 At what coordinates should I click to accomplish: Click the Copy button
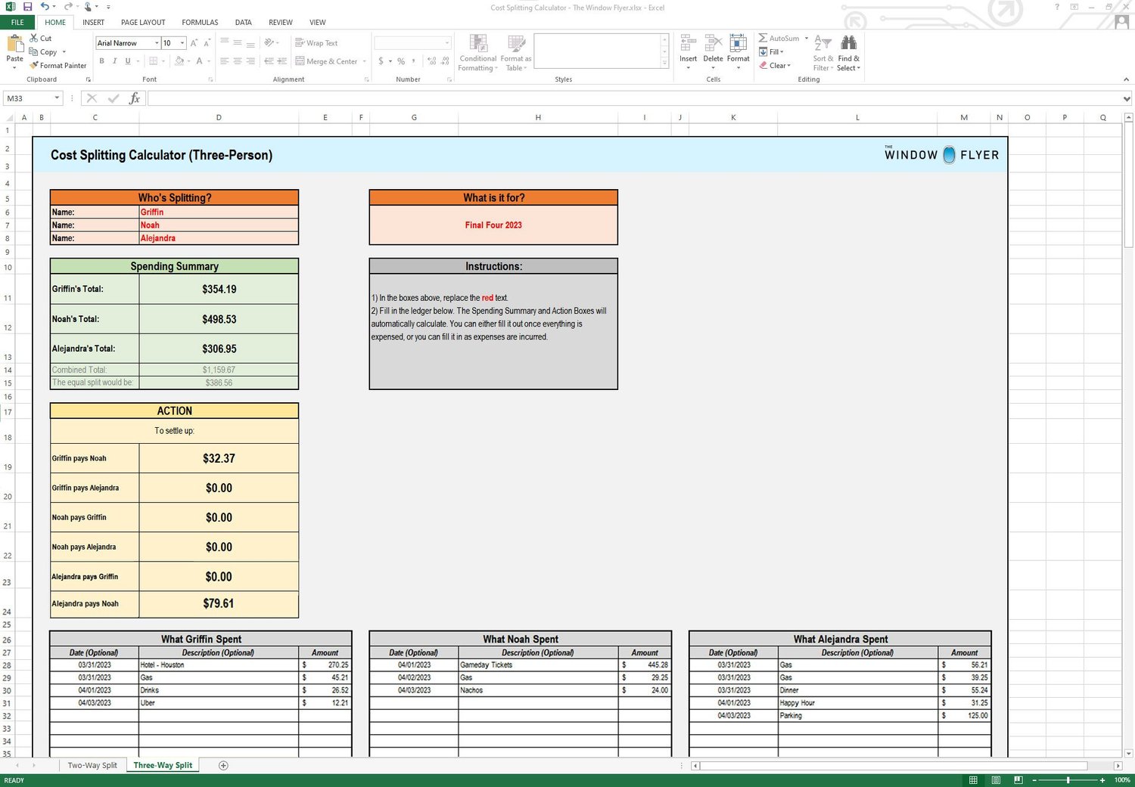[x=43, y=52]
